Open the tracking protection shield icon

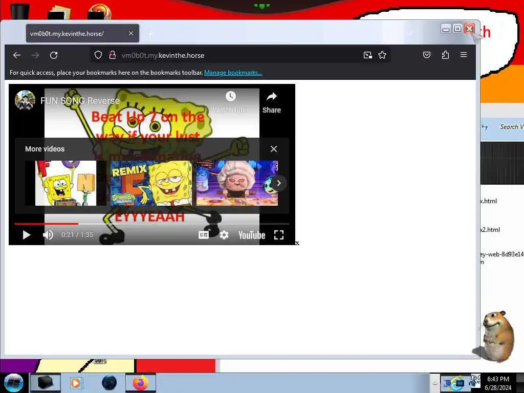click(x=98, y=55)
